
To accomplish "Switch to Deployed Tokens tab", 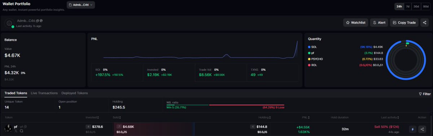I will [74, 93].
